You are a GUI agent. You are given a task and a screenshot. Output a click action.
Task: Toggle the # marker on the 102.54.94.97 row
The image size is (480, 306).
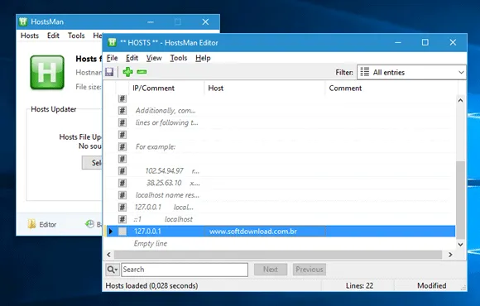(x=122, y=170)
